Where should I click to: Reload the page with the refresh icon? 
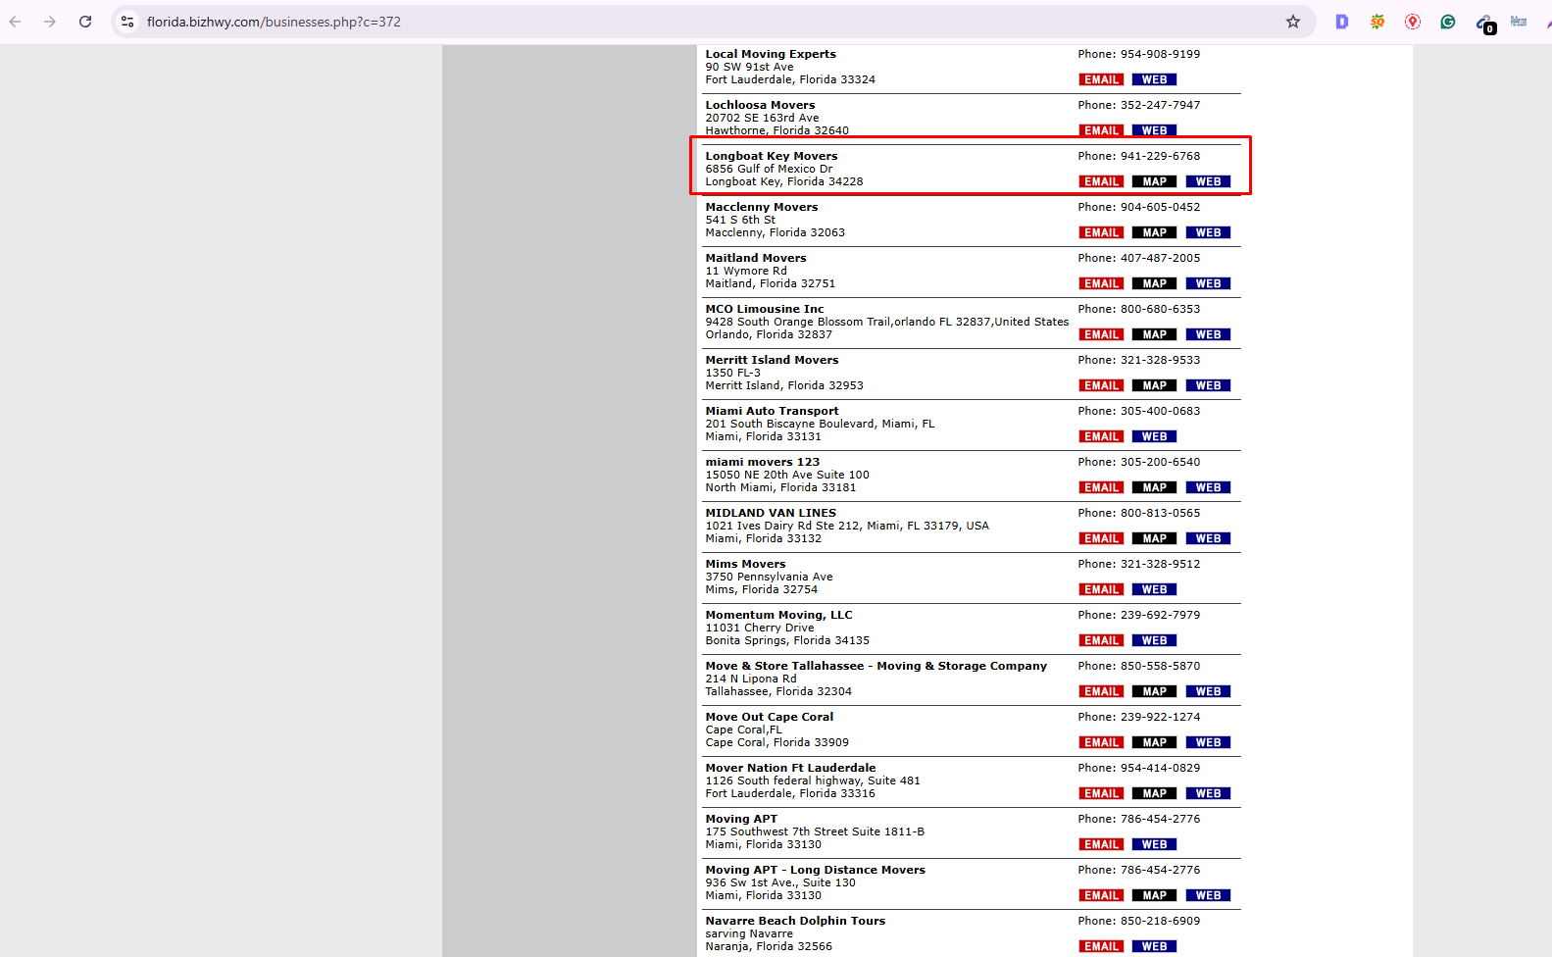[x=85, y=22]
